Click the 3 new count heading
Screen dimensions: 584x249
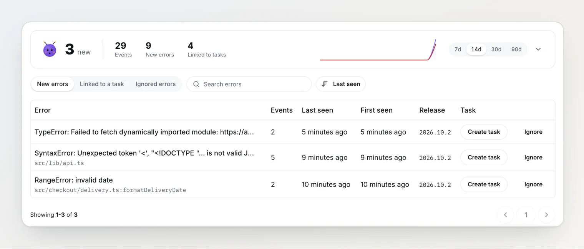[x=78, y=50]
